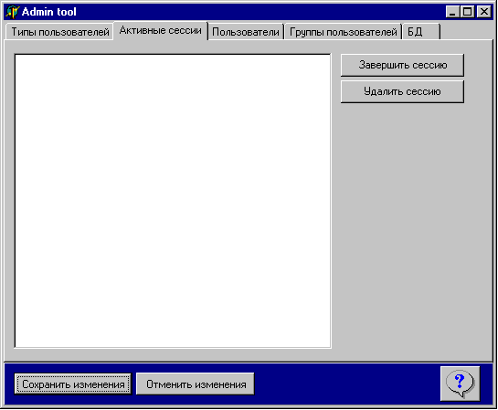Click the Admin tool title bar text

pyautogui.click(x=49, y=12)
